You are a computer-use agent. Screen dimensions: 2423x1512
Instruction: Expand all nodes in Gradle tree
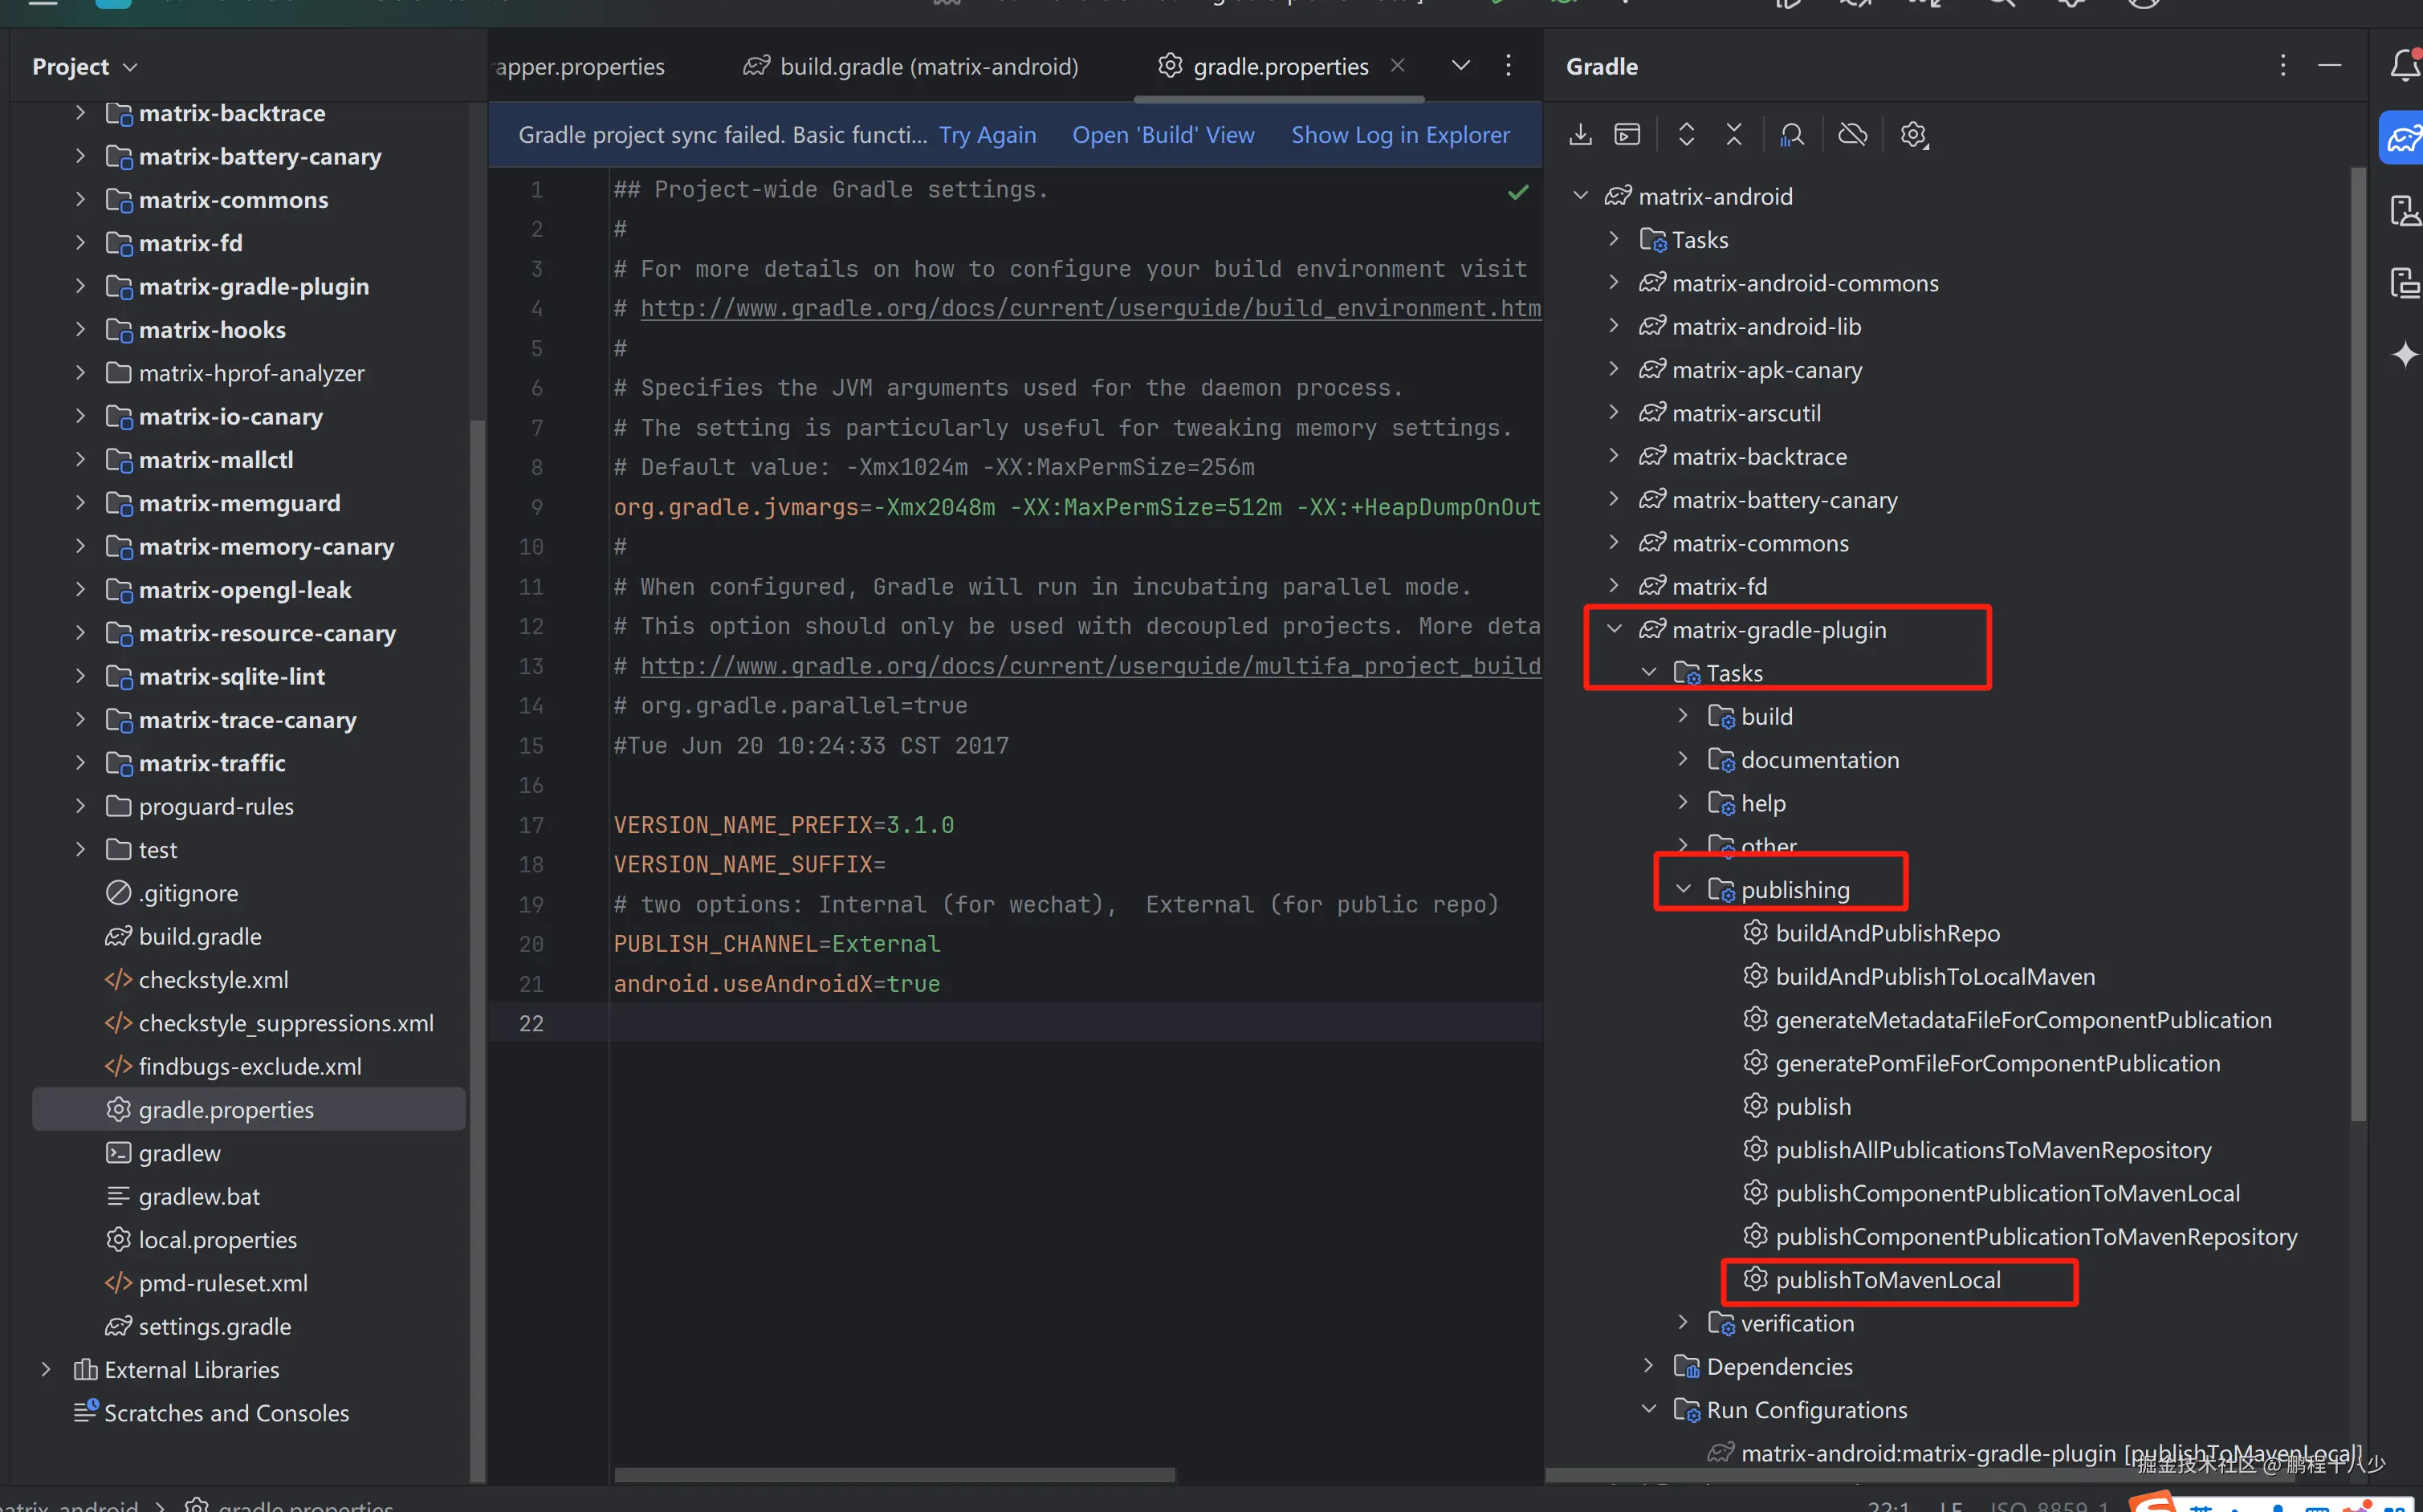point(1686,134)
